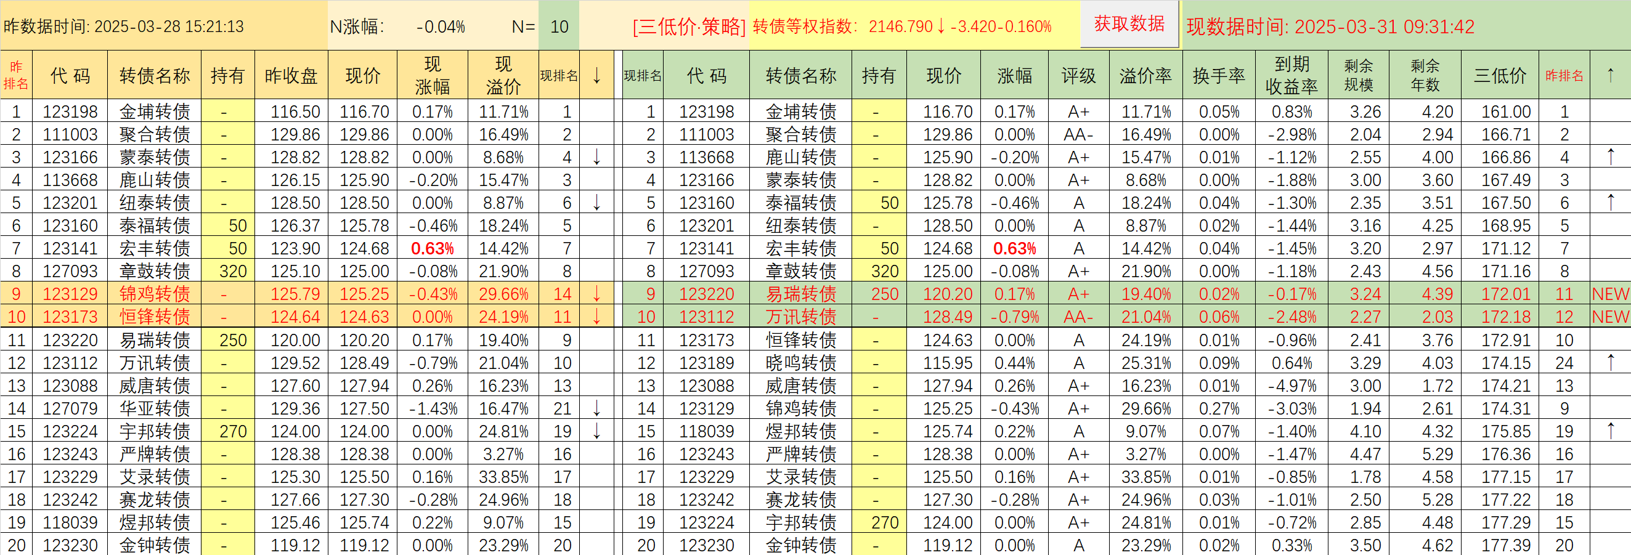Select the 三低价 value 161.00

1500,111
